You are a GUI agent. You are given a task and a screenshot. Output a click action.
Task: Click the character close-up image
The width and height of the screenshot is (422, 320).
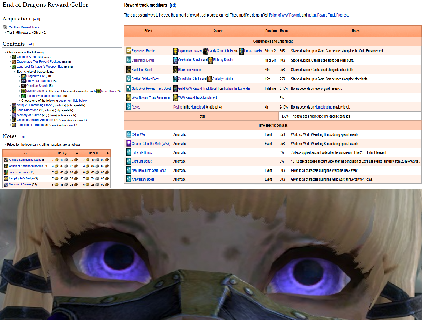[211, 254]
